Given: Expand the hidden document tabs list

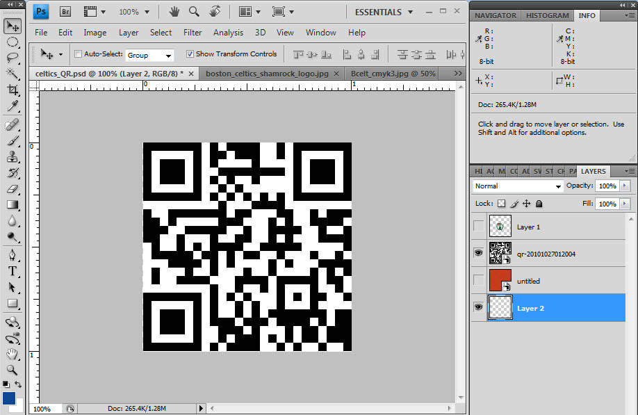Looking at the screenshot, I should (458, 73).
